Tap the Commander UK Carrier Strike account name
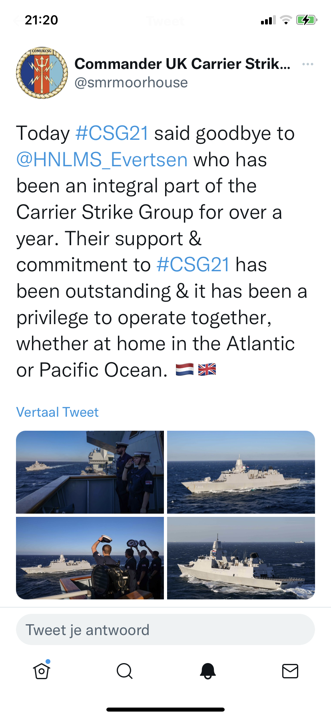The image size is (331, 718). 182,64
